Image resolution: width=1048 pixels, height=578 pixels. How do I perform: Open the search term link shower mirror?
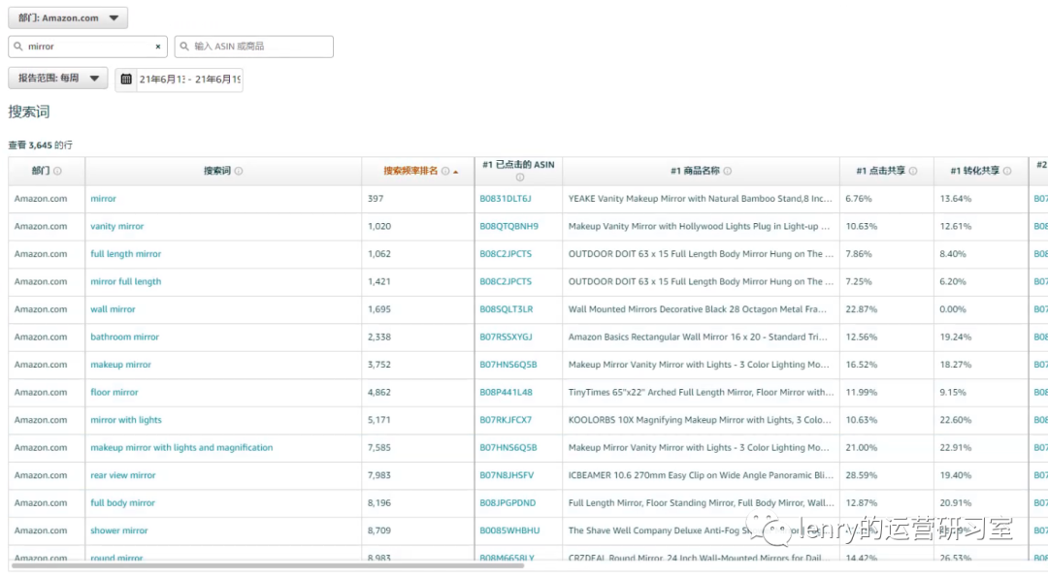[119, 530]
